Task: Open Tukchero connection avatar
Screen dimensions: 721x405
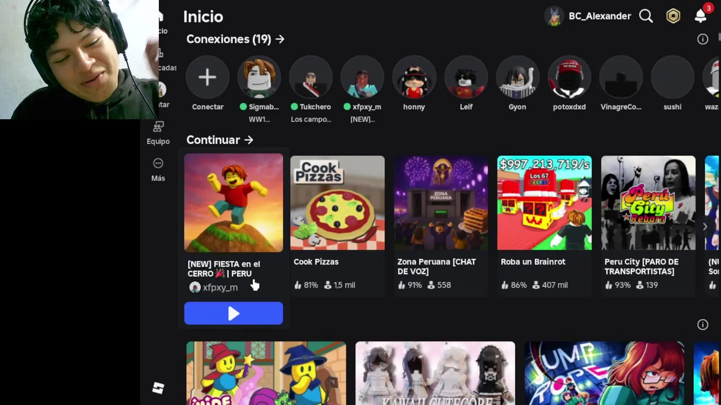Action: (311, 77)
